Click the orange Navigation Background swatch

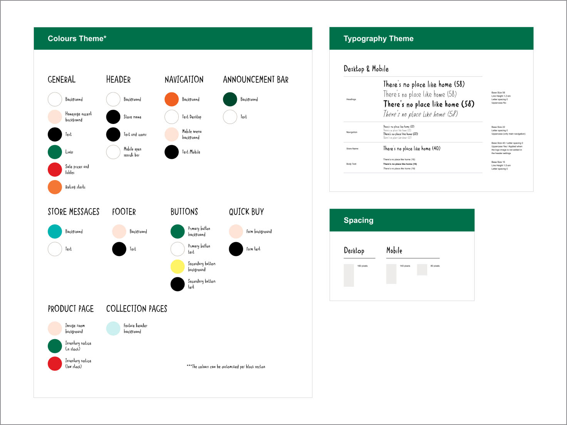click(171, 99)
